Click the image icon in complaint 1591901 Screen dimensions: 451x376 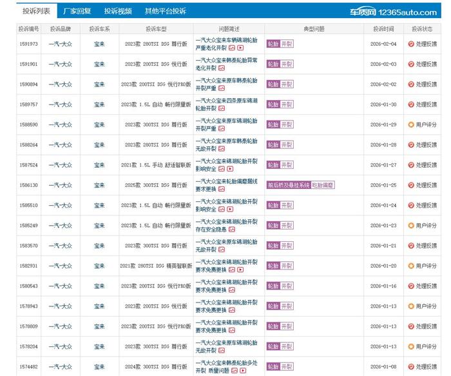(222, 68)
